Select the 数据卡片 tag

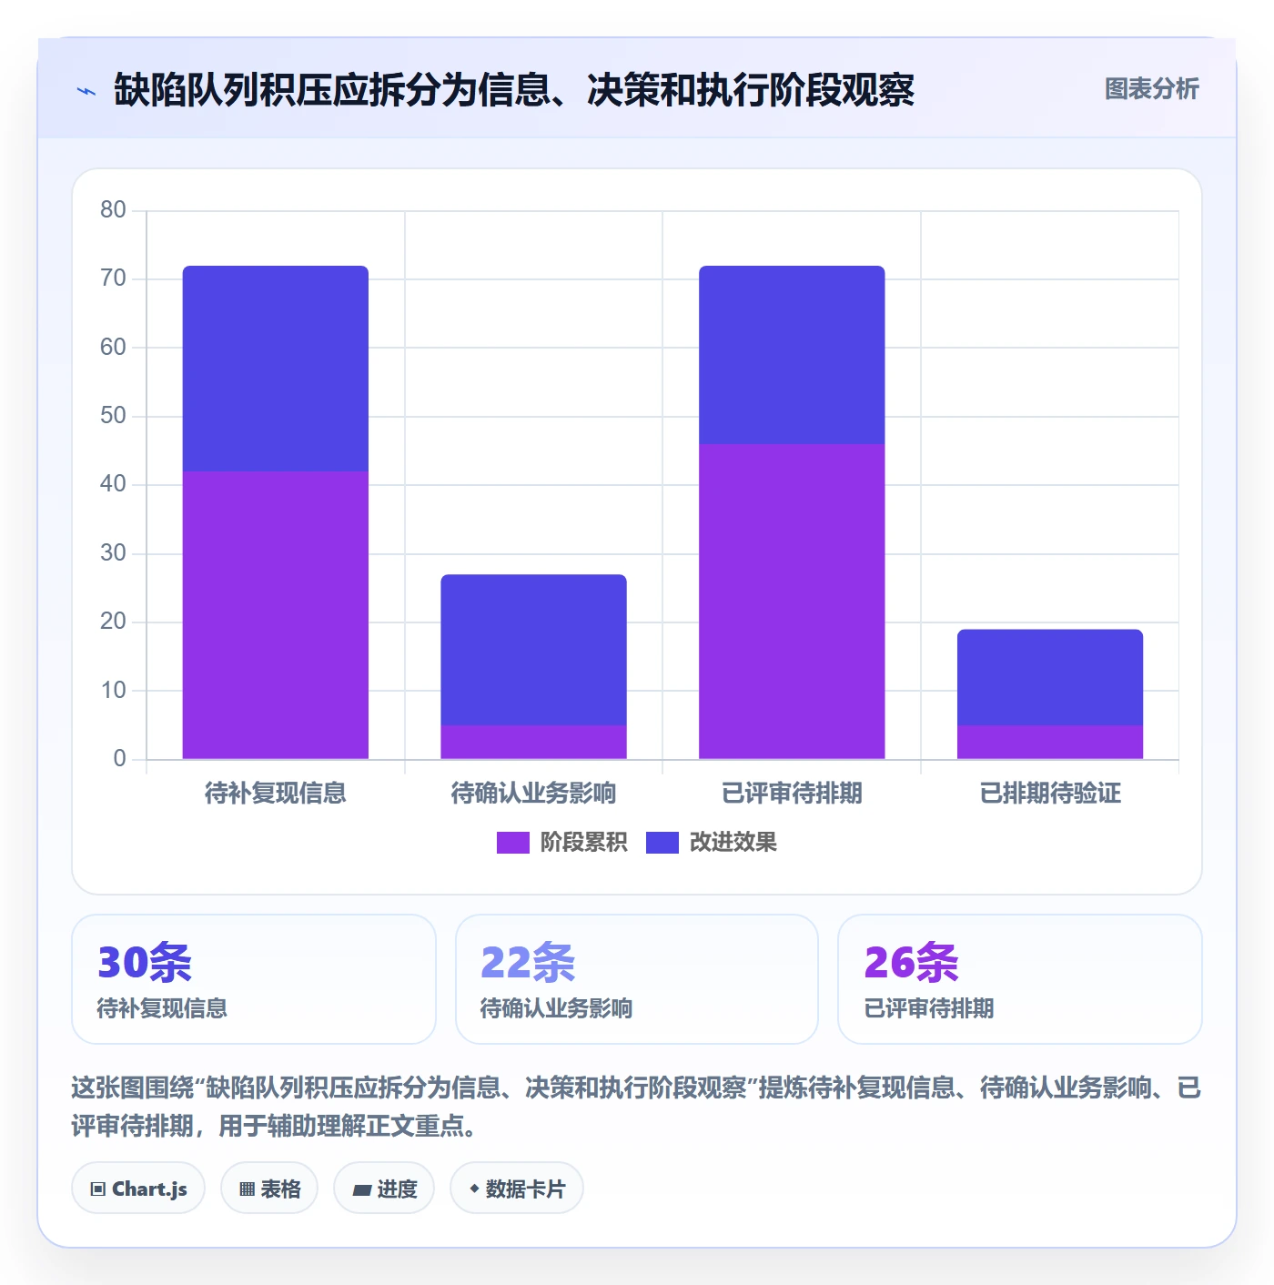click(517, 1189)
